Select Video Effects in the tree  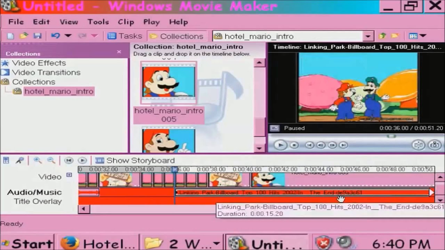coord(39,63)
